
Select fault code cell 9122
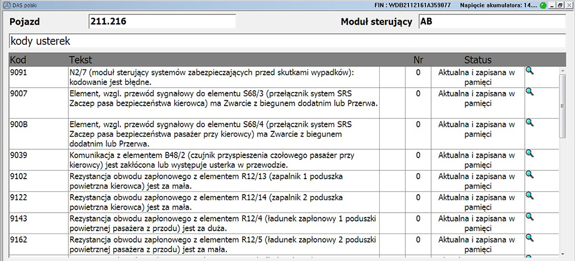coord(38,201)
